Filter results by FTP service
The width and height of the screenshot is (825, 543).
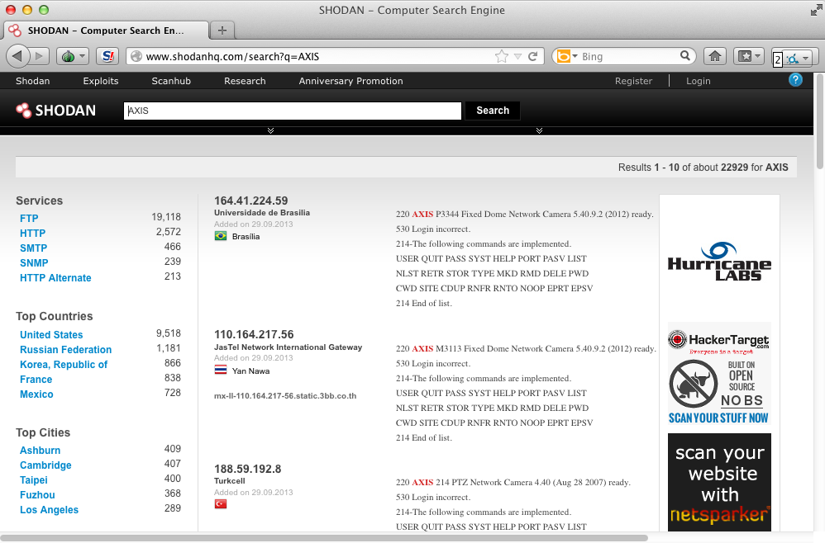point(29,219)
